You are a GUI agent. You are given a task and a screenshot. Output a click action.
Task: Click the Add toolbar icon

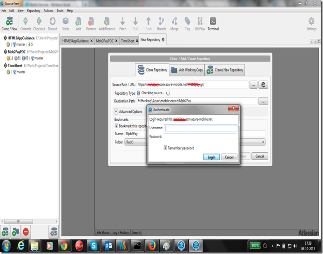point(78,23)
